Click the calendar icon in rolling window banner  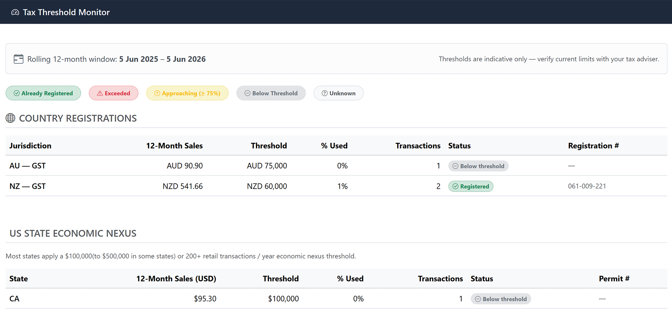point(19,59)
